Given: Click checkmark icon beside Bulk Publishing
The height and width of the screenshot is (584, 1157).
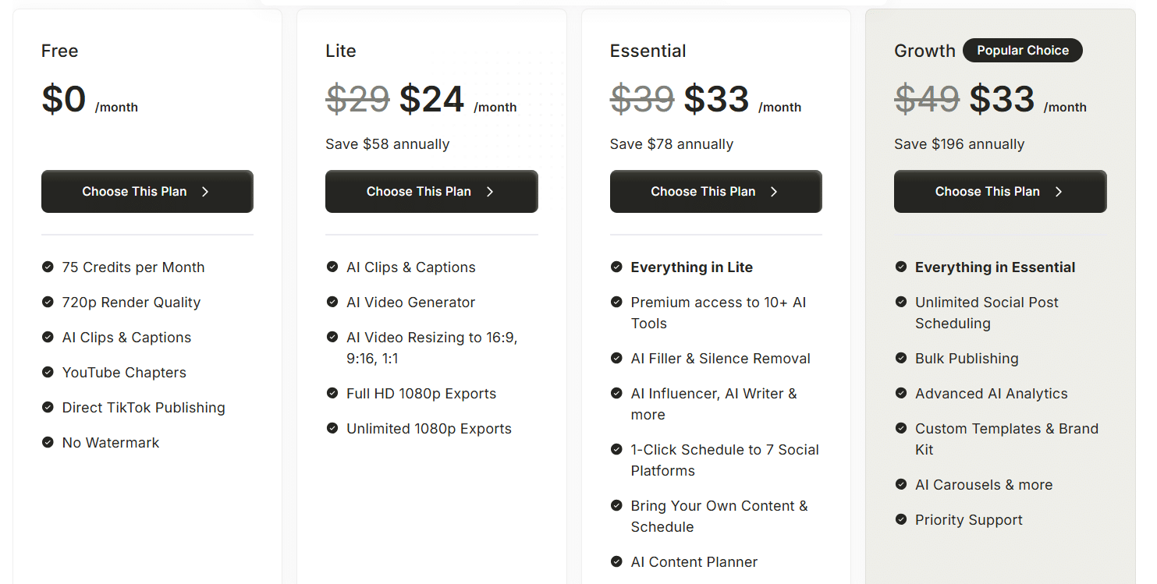Looking at the screenshot, I should pos(901,358).
